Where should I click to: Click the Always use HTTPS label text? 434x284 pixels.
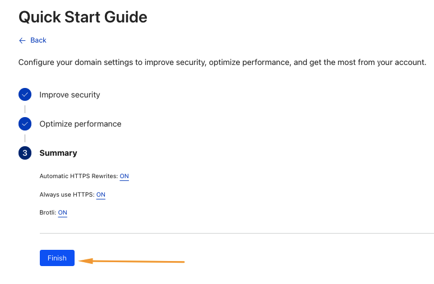[67, 194]
